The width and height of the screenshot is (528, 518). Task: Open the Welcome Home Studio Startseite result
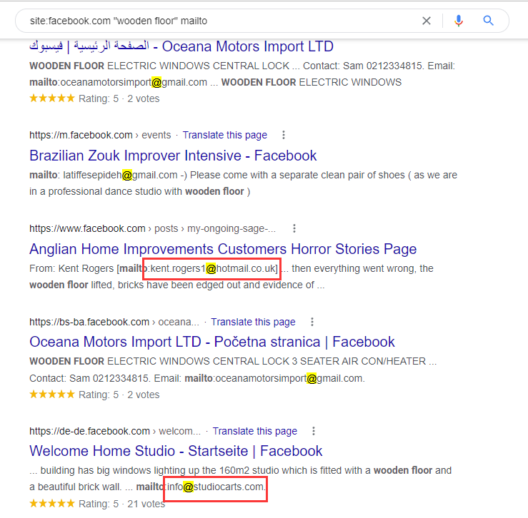[176, 451]
